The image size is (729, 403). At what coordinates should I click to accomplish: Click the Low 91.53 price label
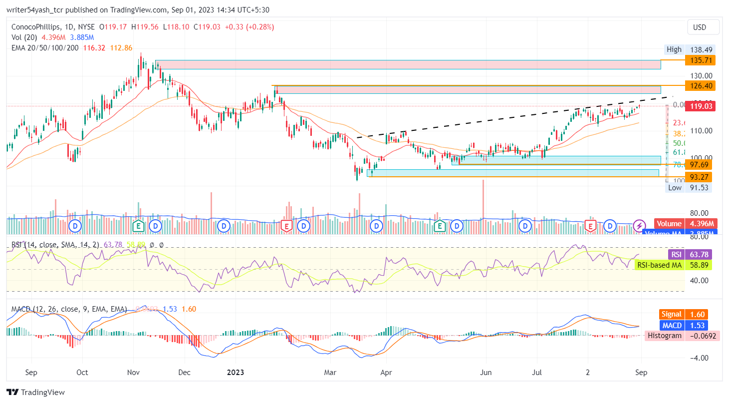689,187
